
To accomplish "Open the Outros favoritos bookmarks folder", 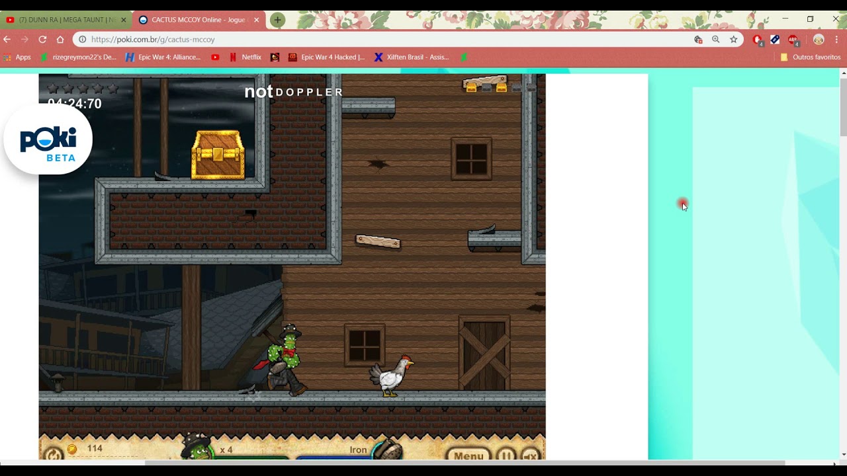I will pos(811,58).
